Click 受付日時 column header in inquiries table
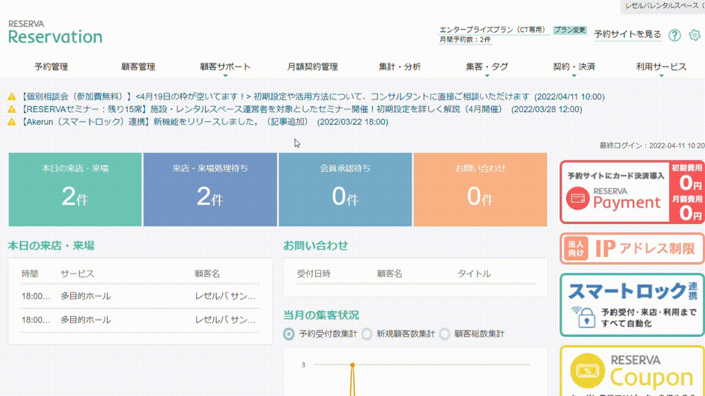Screen dimensions: 705x396 click(314, 274)
